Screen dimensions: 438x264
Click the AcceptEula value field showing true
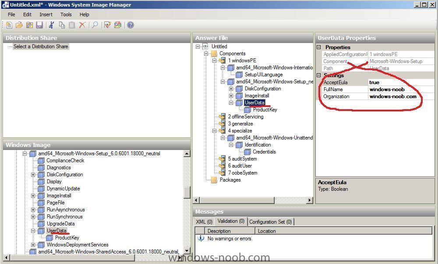[x=402, y=82]
